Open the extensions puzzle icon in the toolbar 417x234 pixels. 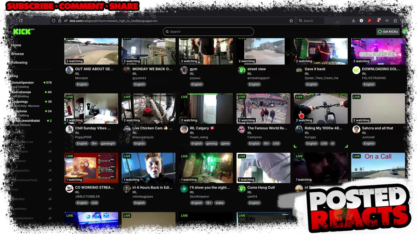tap(395, 21)
